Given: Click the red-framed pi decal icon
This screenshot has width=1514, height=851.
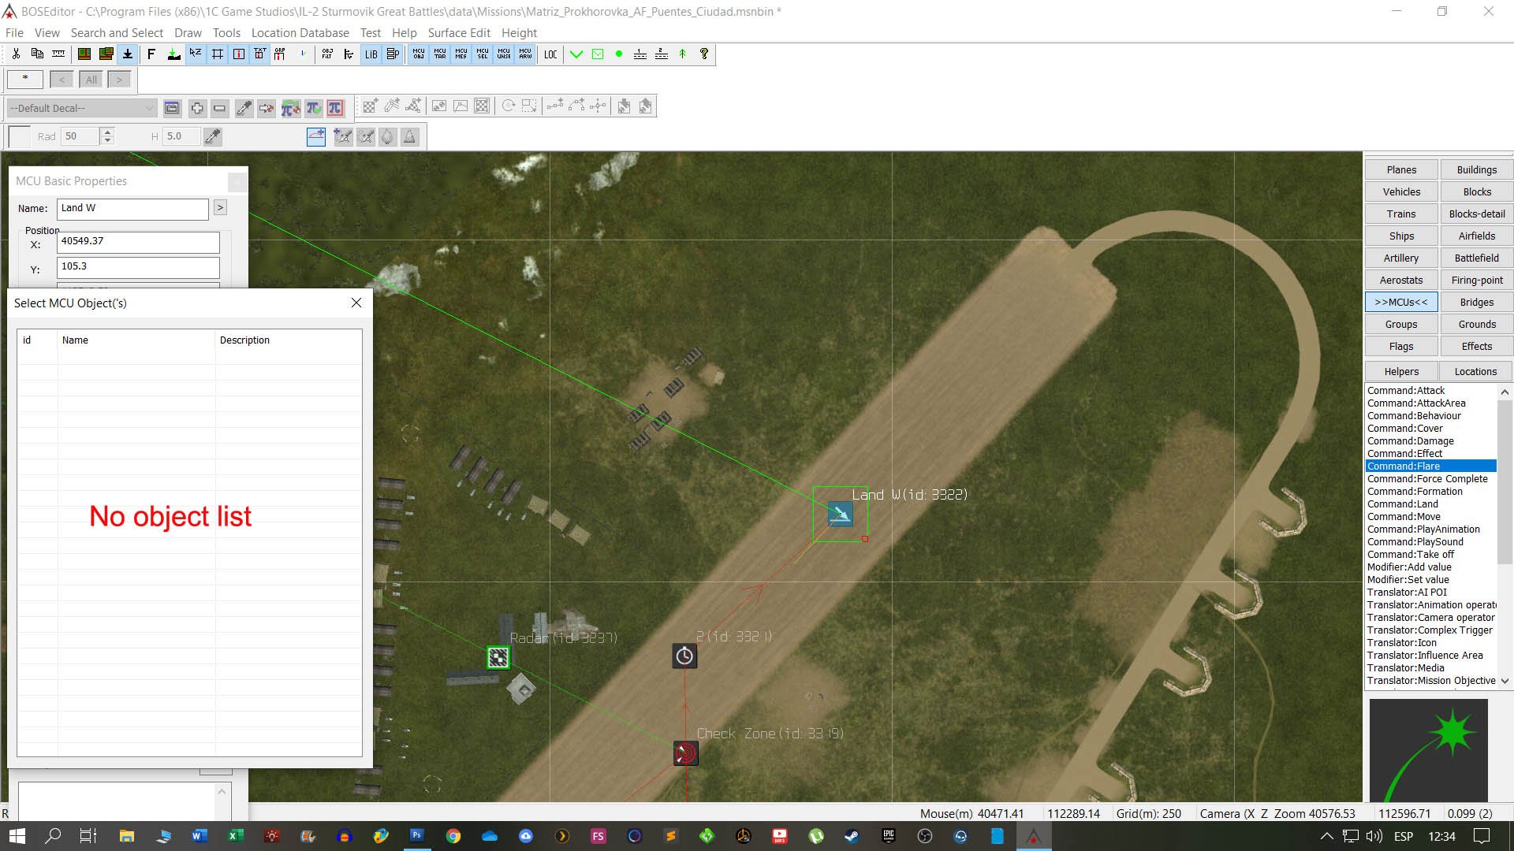Looking at the screenshot, I should (336, 108).
